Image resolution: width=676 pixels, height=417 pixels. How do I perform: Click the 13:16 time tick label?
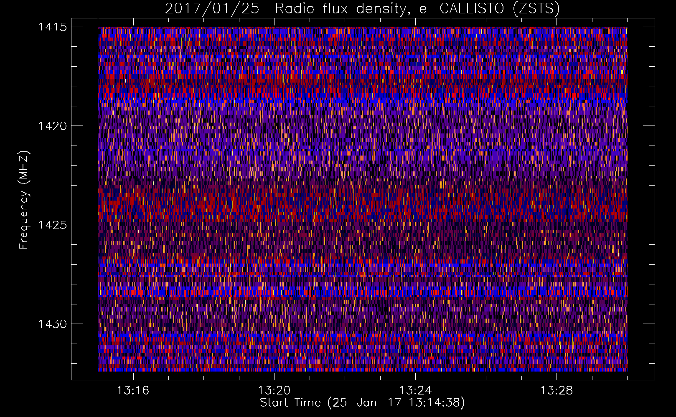133,391
